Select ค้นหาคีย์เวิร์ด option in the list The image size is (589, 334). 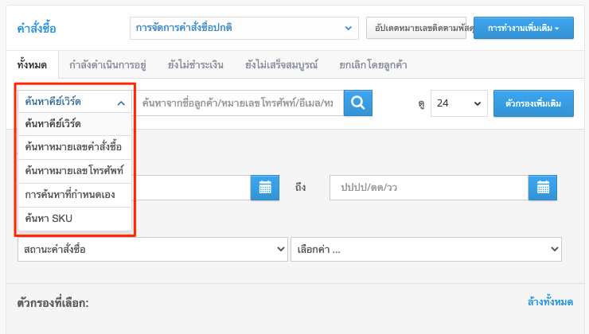(x=75, y=124)
